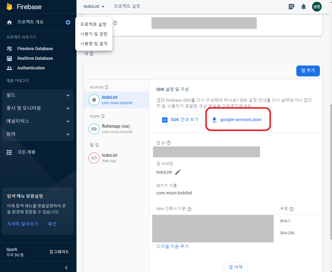Click the 앱 삭제 button
332x272 pixels.
(x=236, y=267)
